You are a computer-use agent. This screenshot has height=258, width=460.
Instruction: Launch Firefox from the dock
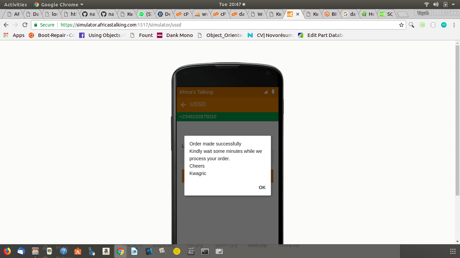tap(7, 251)
